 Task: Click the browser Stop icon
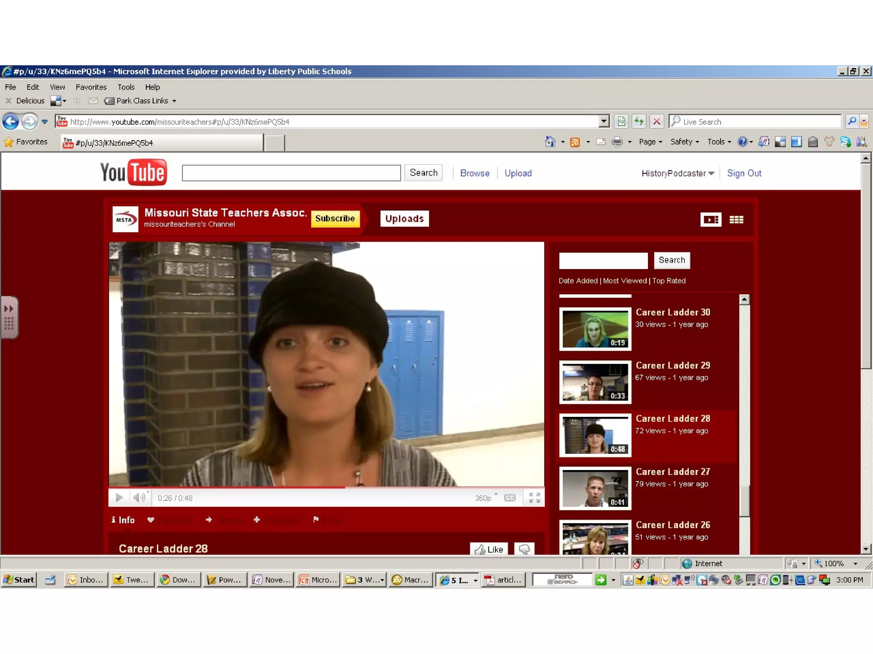(x=656, y=122)
